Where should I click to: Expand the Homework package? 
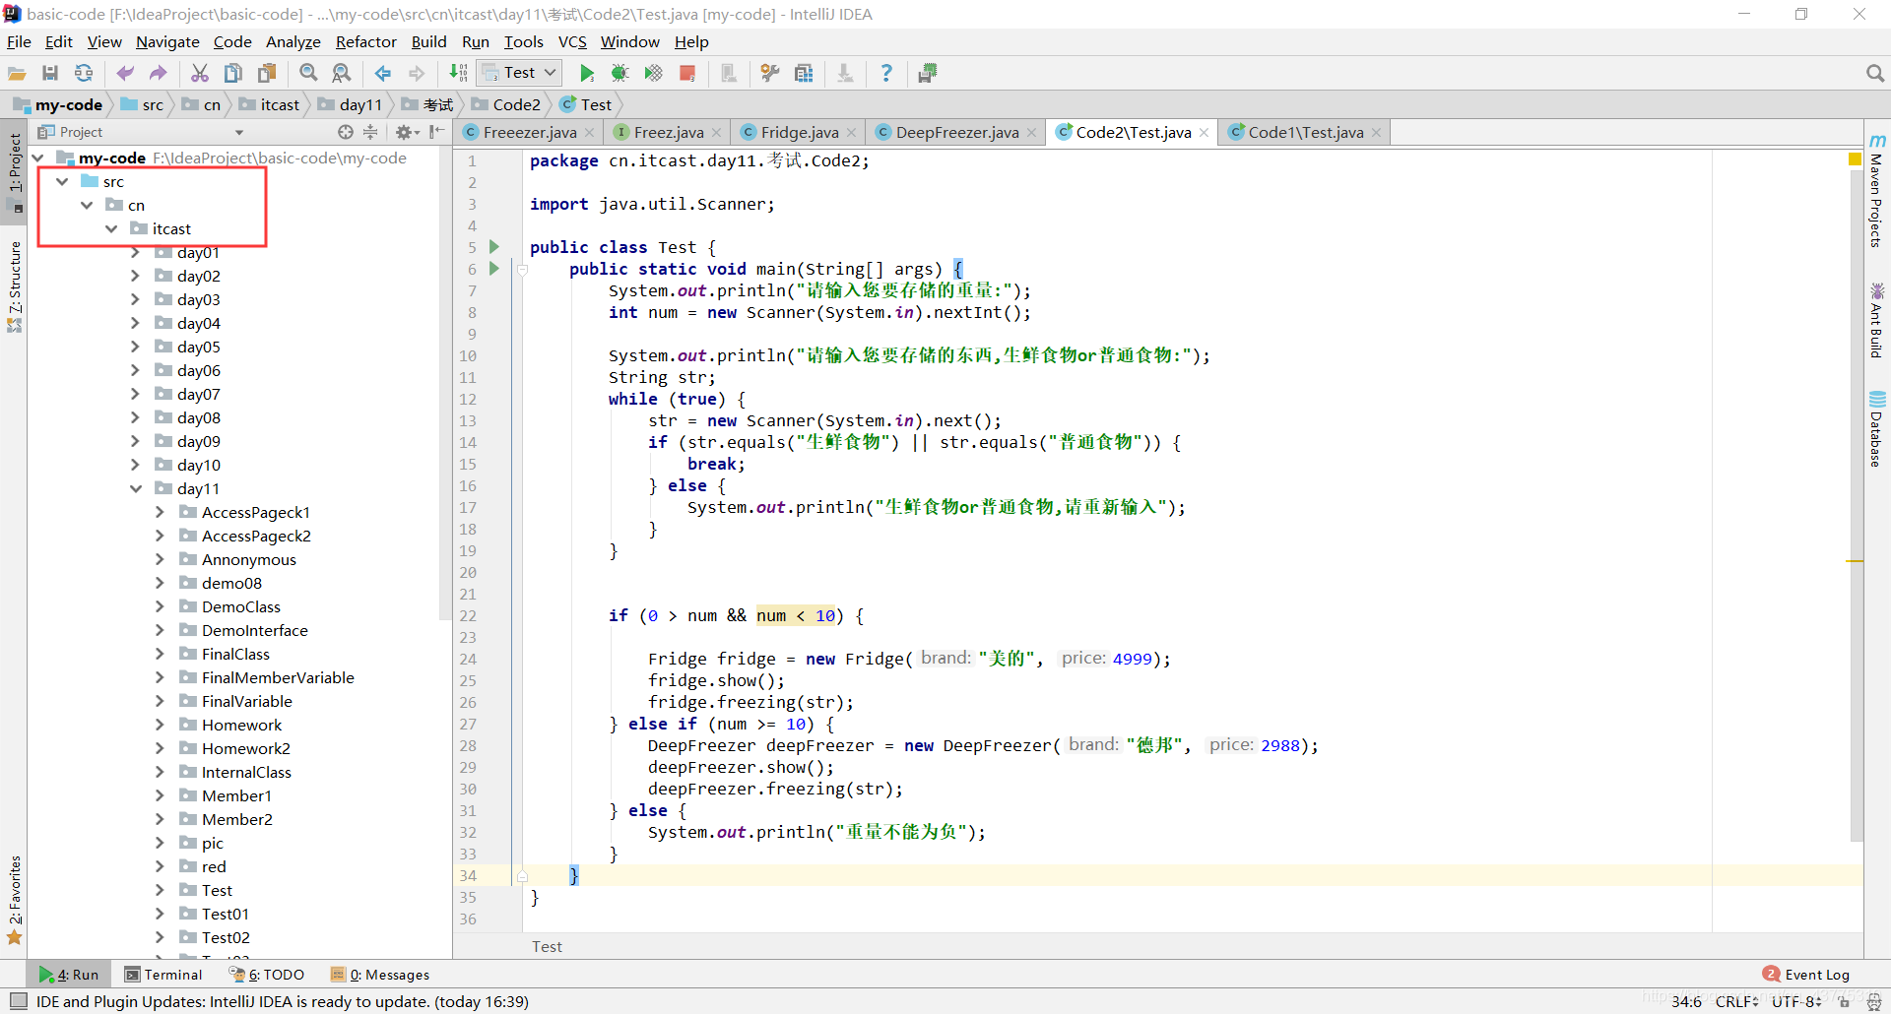161,725
